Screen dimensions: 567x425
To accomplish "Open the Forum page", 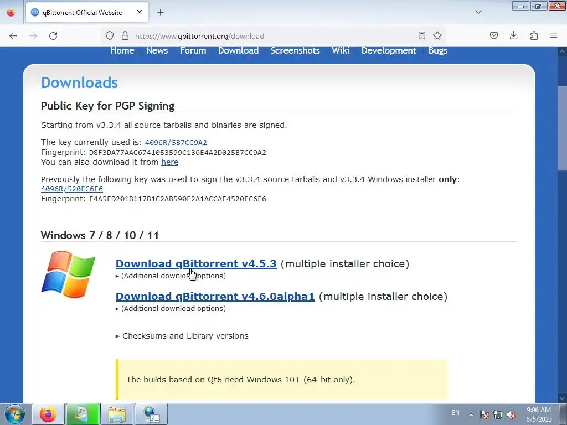I will 193,50.
